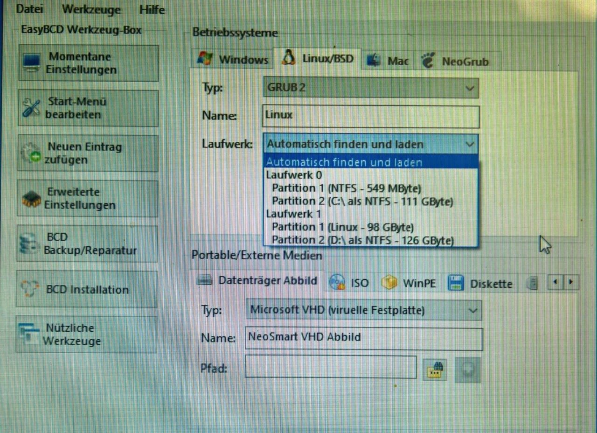Switch to the WinPE tab

click(409, 283)
